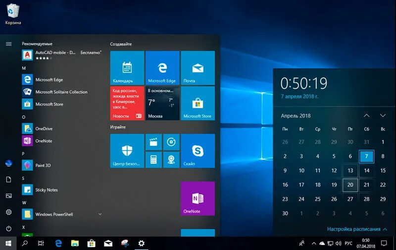Open taskbar search magnifier
Screen dimensions: 396x250
(25, 244)
